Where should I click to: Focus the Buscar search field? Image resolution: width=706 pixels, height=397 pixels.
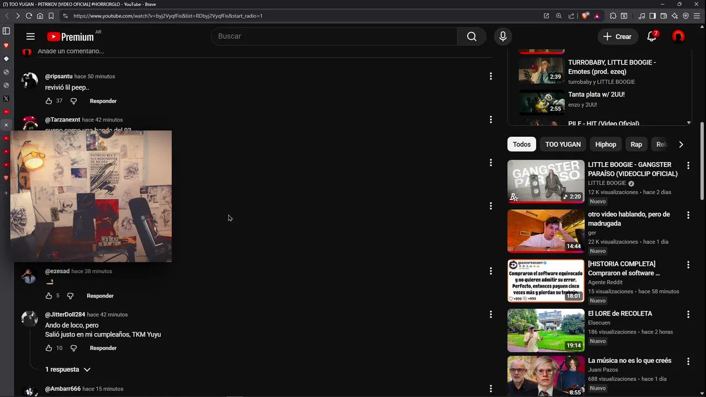coord(334,36)
